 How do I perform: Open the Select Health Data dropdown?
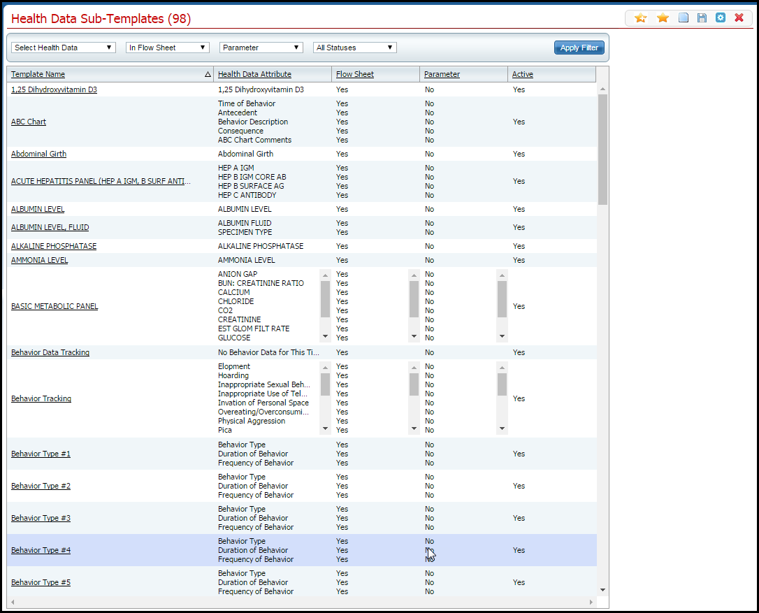pos(63,48)
